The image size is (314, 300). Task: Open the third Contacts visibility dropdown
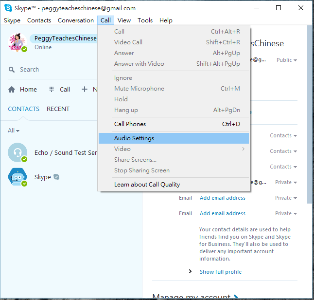click(x=283, y=167)
